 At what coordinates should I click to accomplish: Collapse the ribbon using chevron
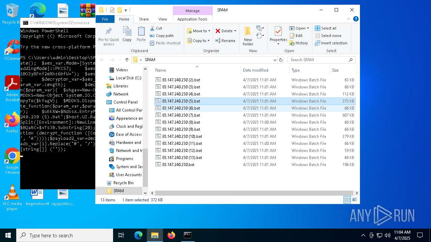349,19
